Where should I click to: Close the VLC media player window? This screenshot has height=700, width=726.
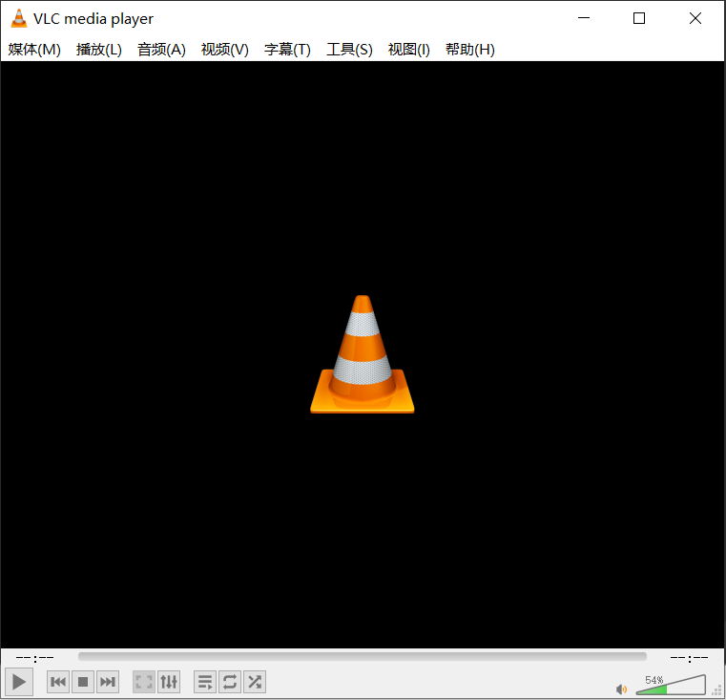point(695,18)
